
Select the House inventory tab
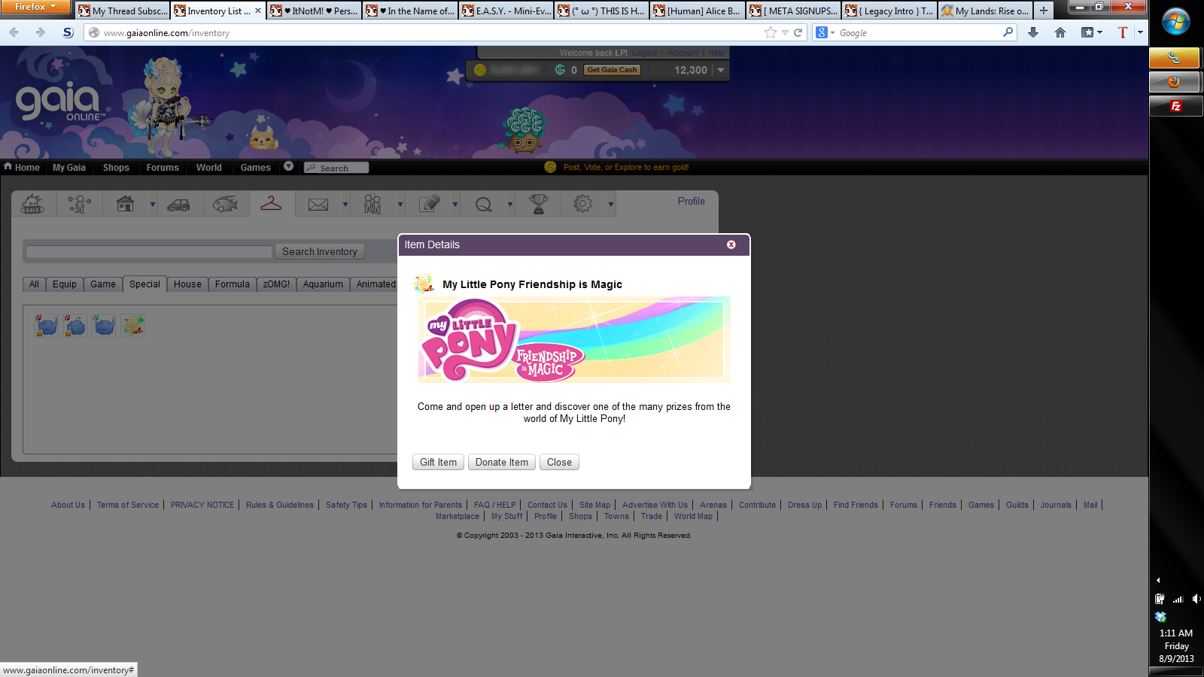click(x=187, y=284)
